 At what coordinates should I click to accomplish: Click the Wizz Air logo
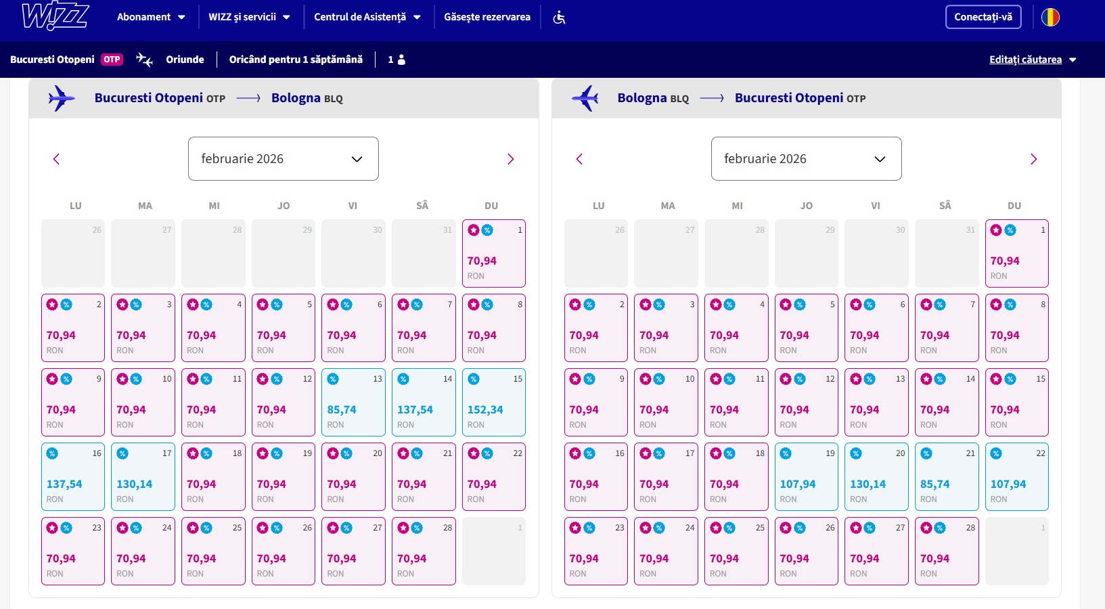(x=55, y=16)
